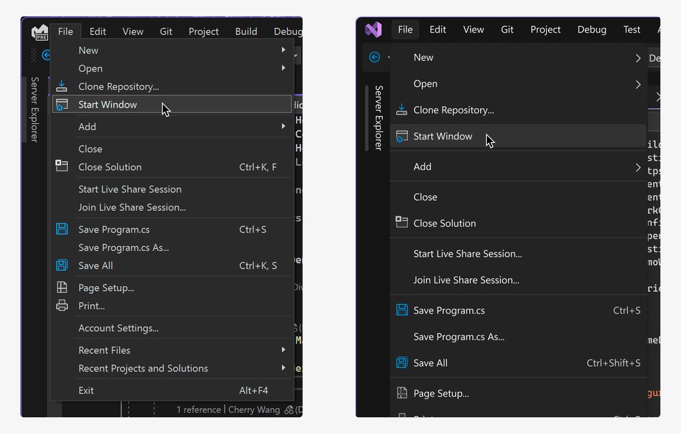
Task: Expand Recent Projects and Solutions submenu
Action: pos(283,368)
